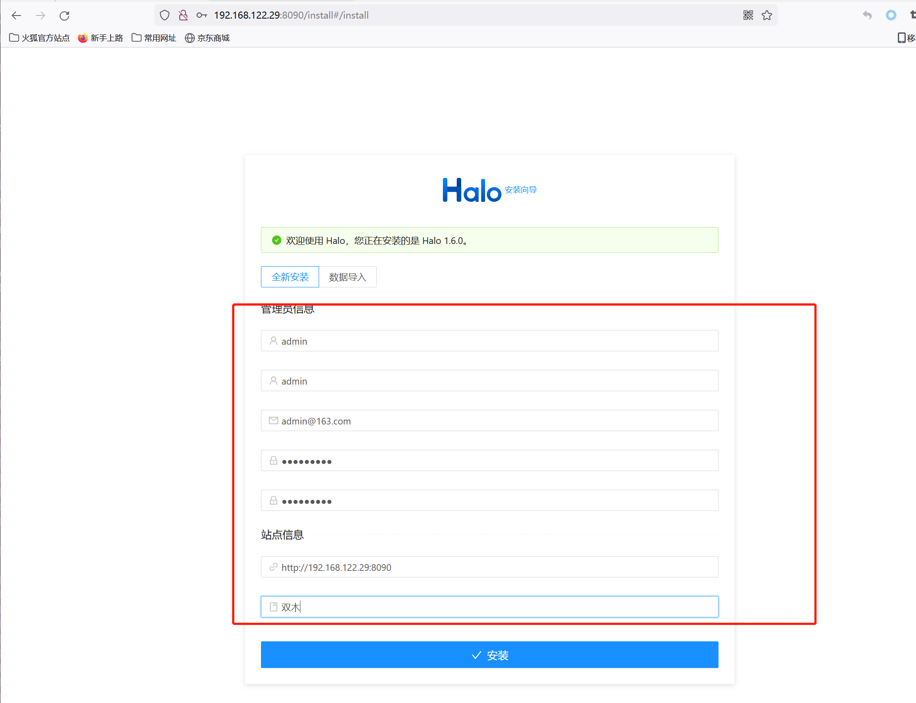
Task: Click the blue circle extension icon
Action: click(x=891, y=15)
